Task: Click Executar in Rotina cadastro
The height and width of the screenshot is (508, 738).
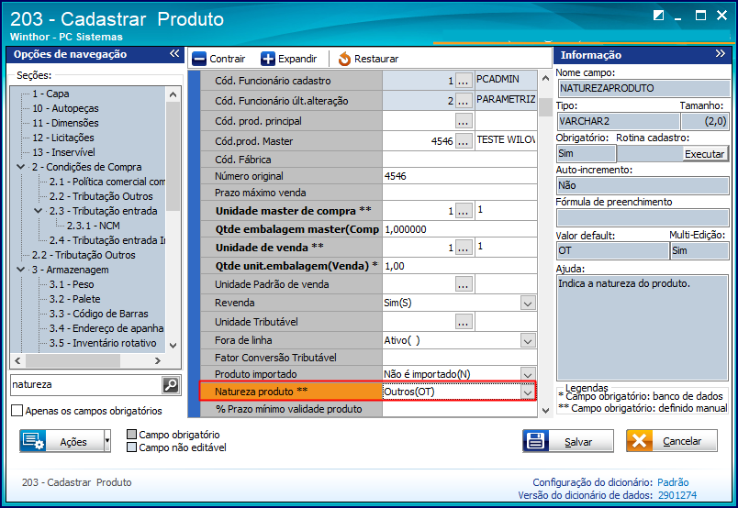Action: (704, 154)
